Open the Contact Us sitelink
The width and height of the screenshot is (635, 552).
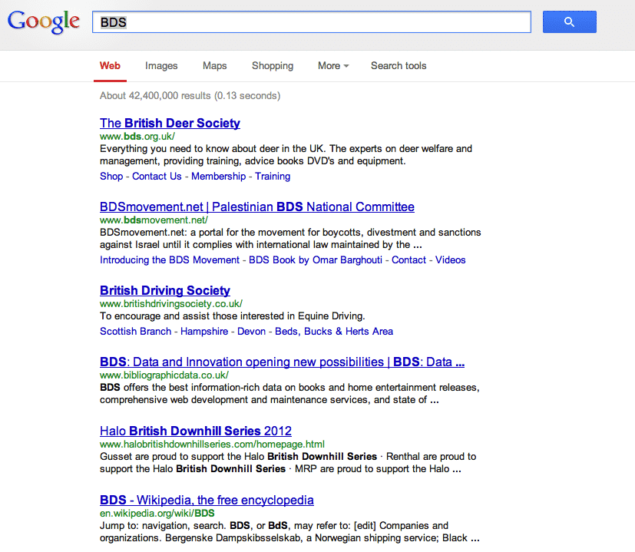(x=157, y=177)
